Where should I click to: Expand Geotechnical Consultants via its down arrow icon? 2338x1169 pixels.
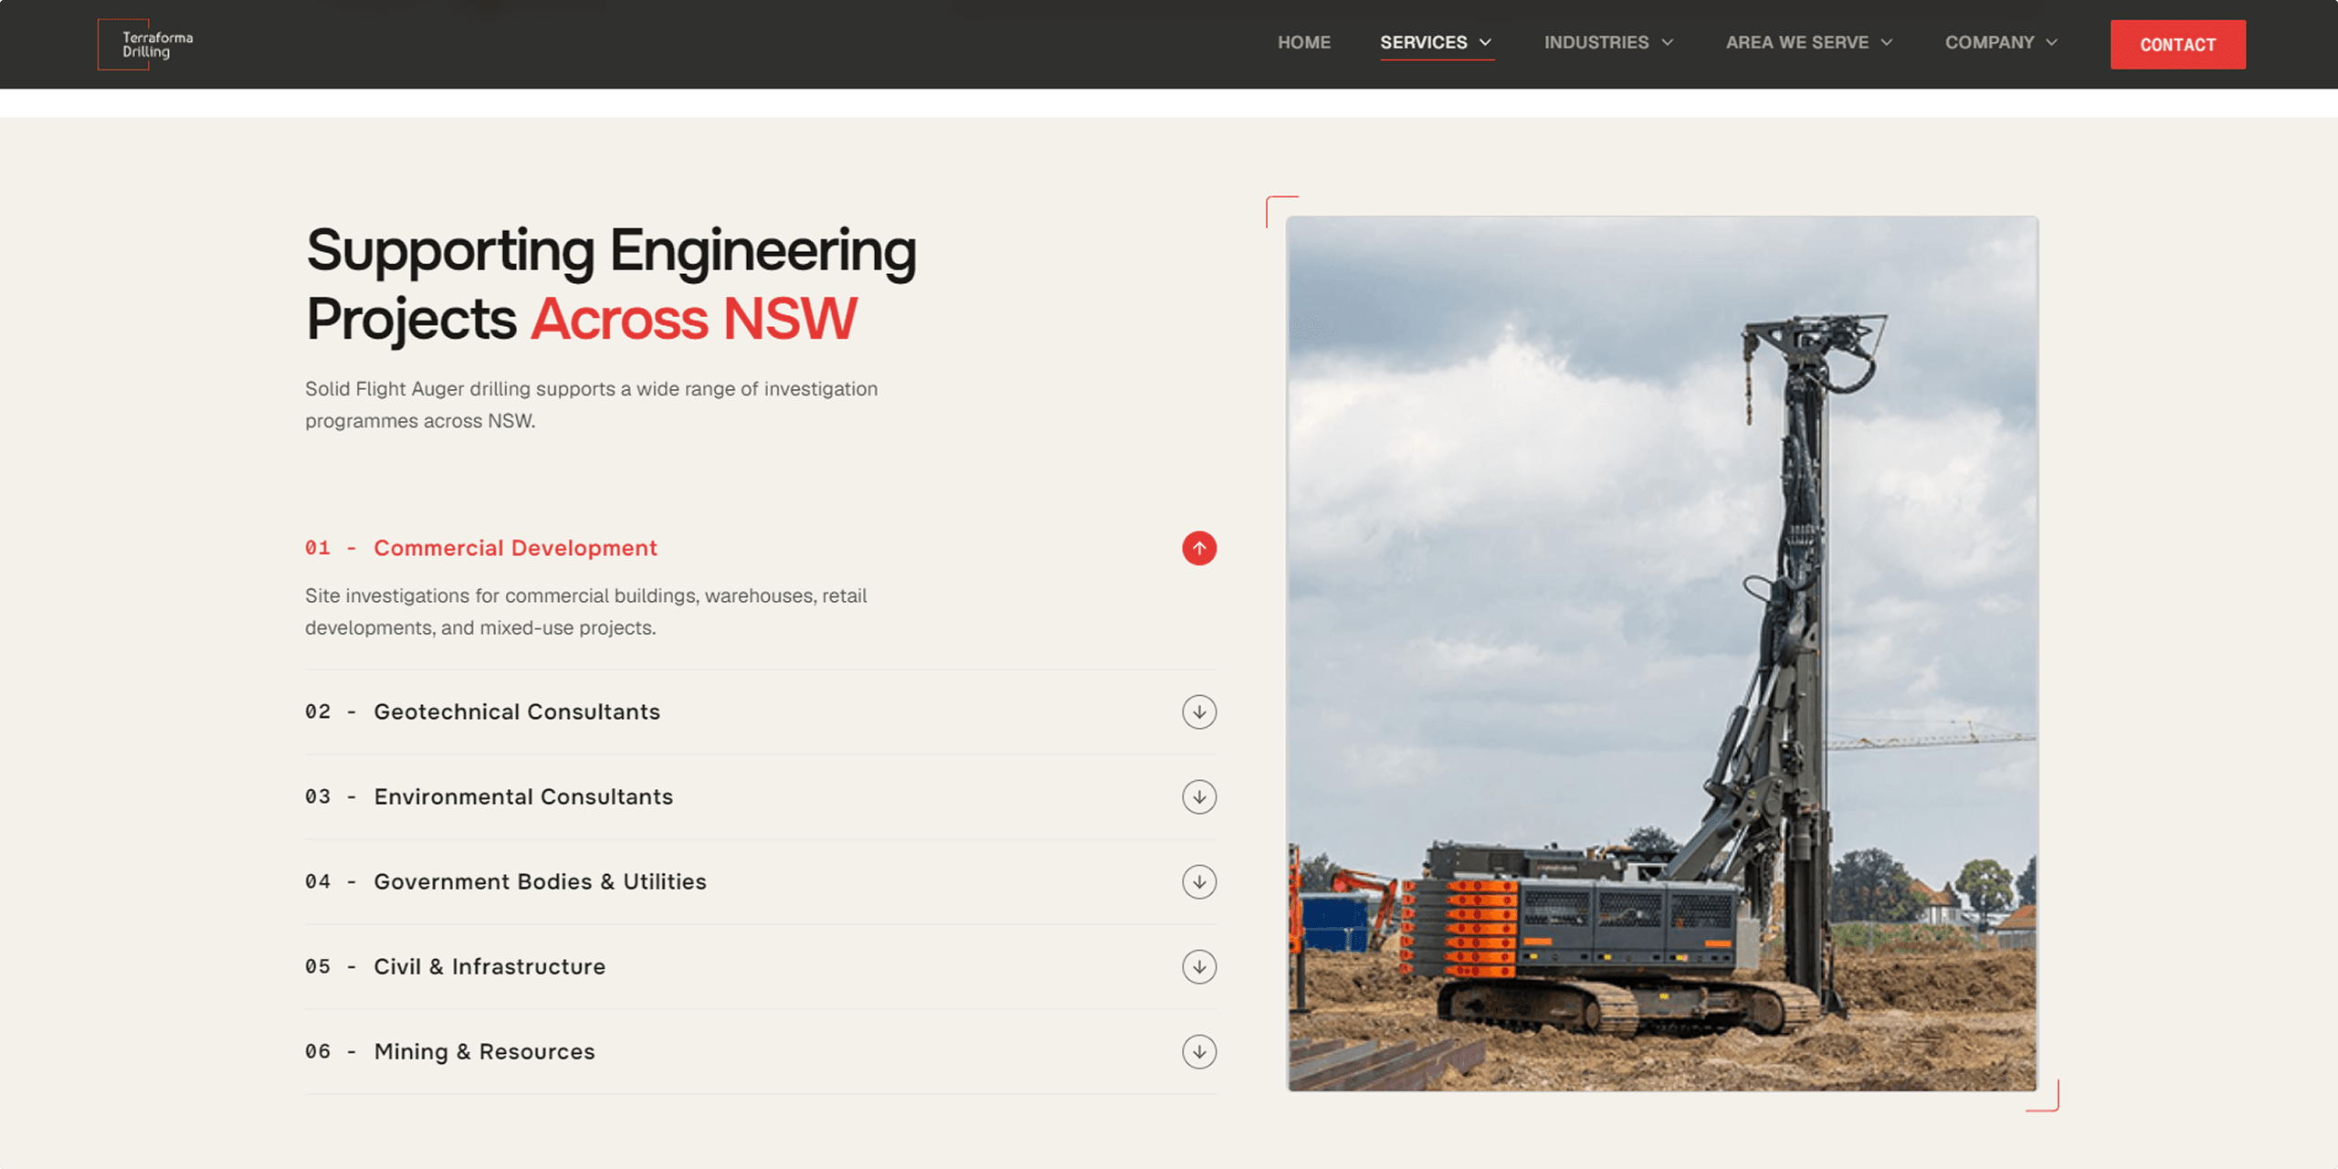pyautogui.click(x=1199, y=711)
